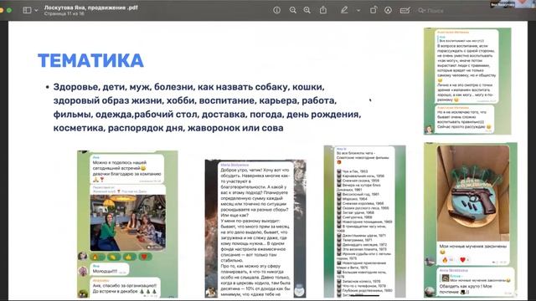Click the text line 'здоровый образ жизни, хобби'
The width and height of the screenshot is (536, 301).
[x=195, y=100]
